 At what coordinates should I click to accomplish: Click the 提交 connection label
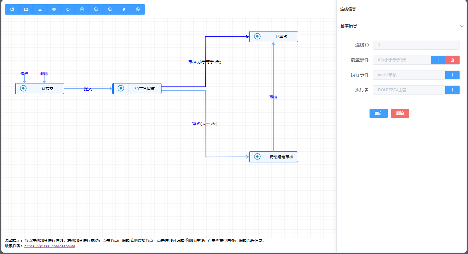coord(88,89)
